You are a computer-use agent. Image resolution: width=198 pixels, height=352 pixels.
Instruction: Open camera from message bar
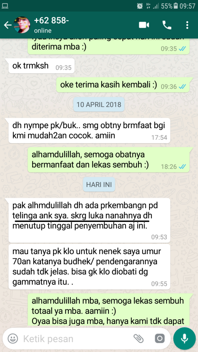coord(160,338)
